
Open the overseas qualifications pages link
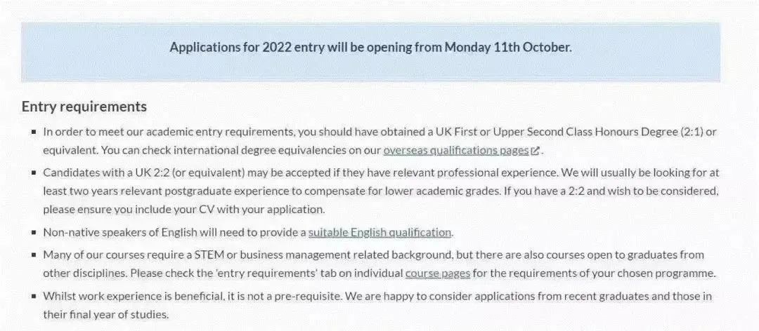(455, 150)
